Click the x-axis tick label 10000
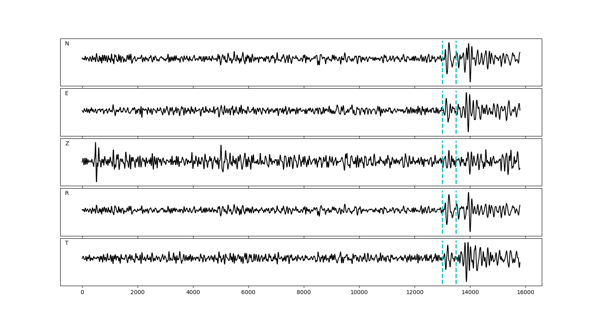Screen dimensions: 602x321 359,293
